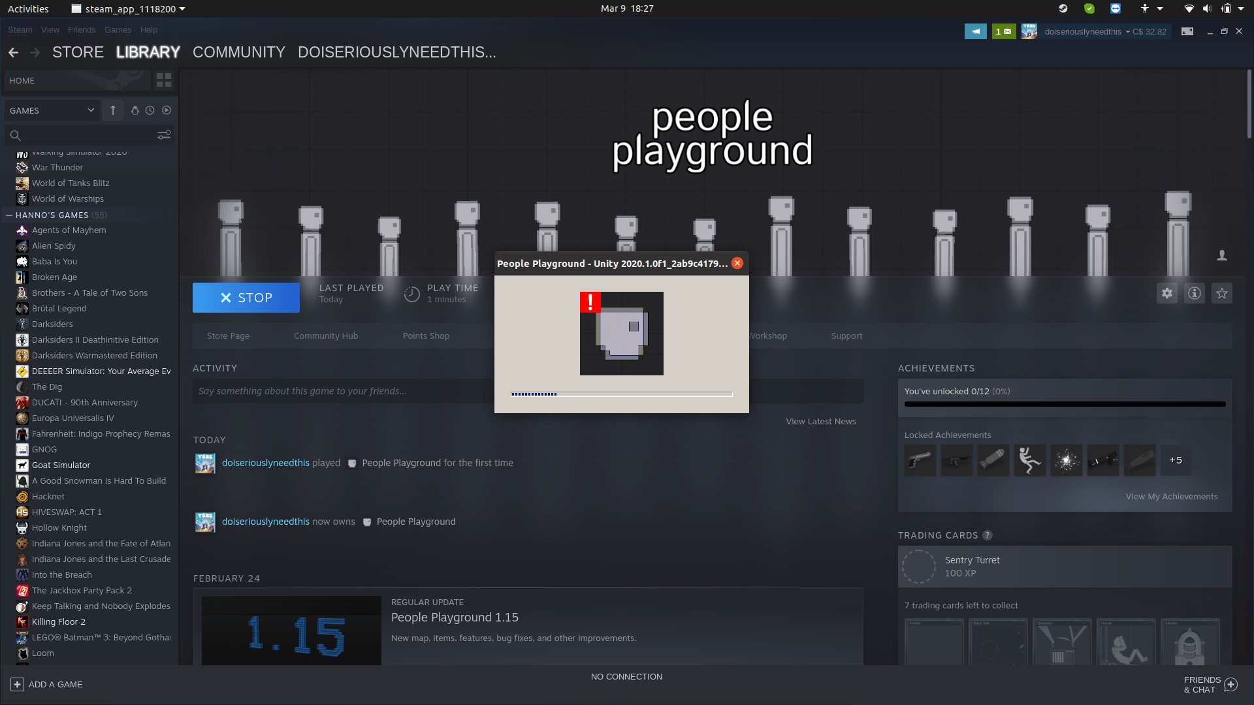Open View My Achievements link
The width and height of the screenshot is (1254, 705).
1171,496
